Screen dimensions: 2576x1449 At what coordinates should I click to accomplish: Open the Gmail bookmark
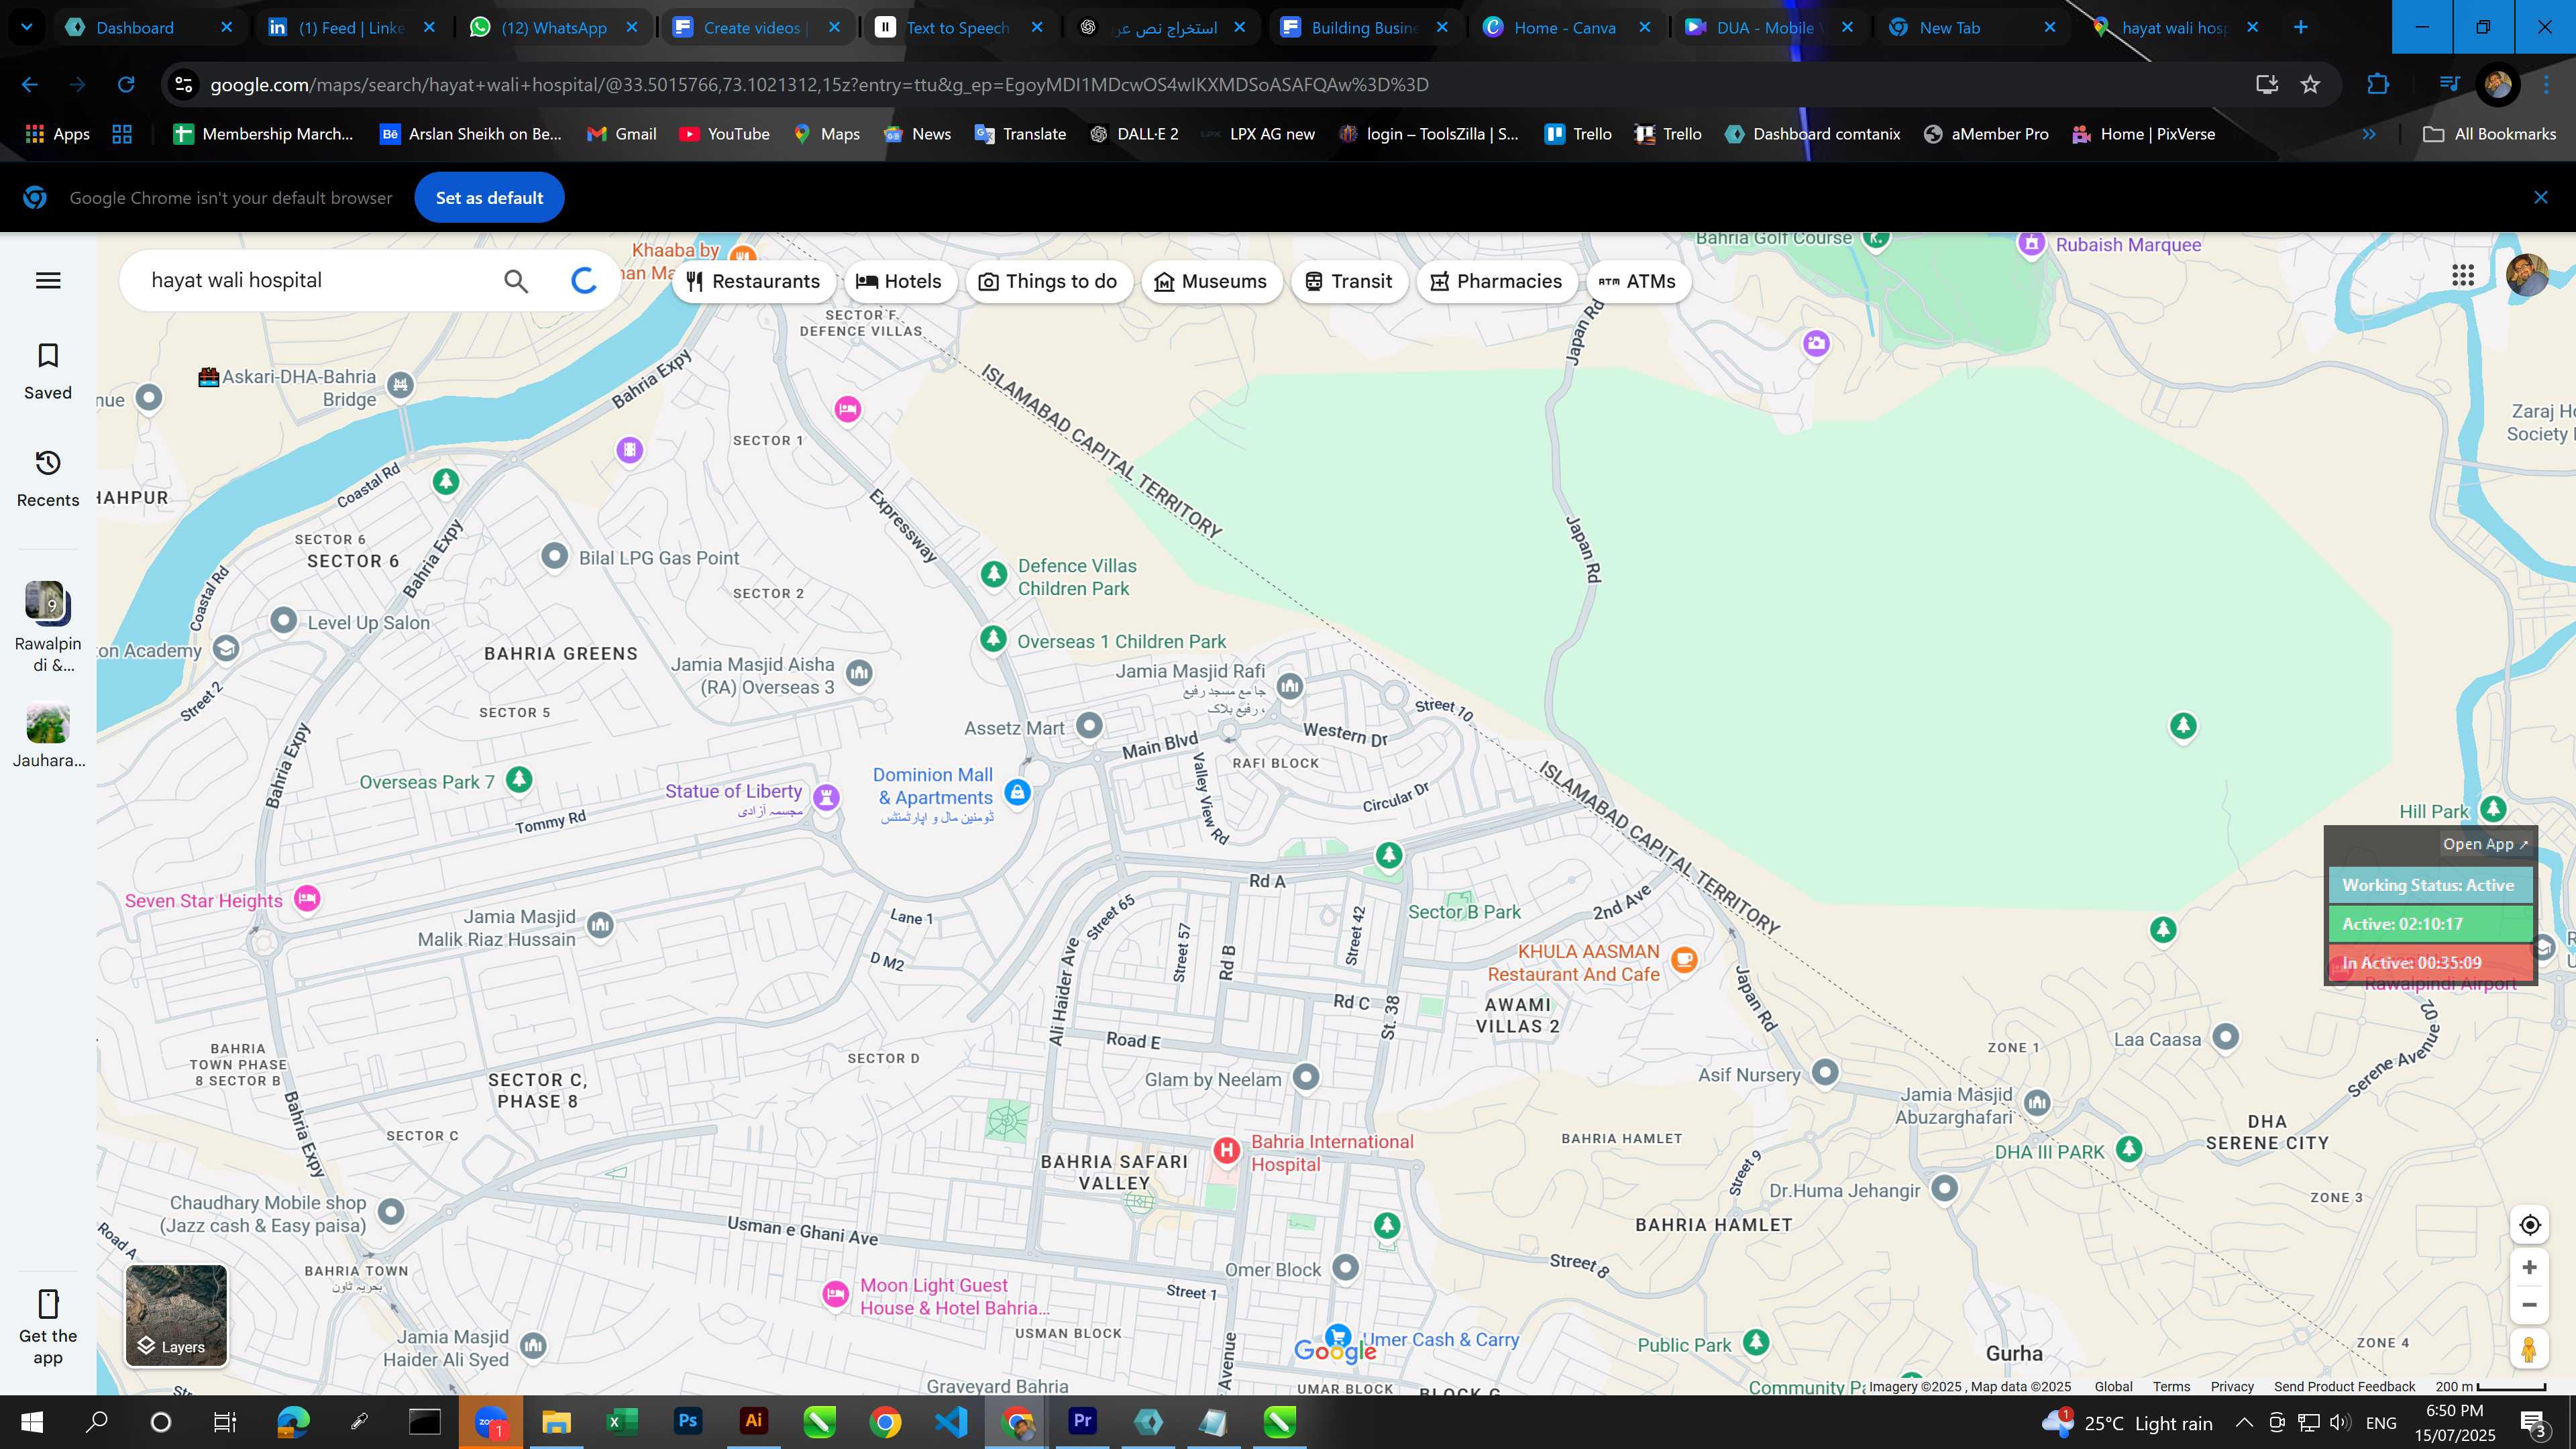pos(621,134)
